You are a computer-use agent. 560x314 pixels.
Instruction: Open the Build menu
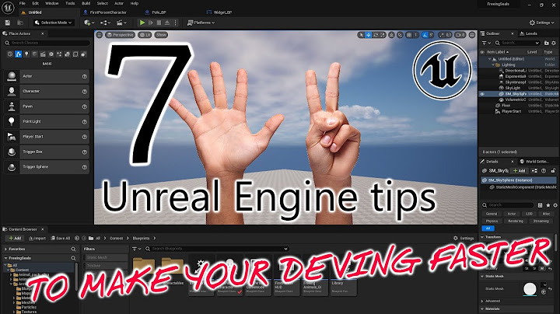[86, 3]
